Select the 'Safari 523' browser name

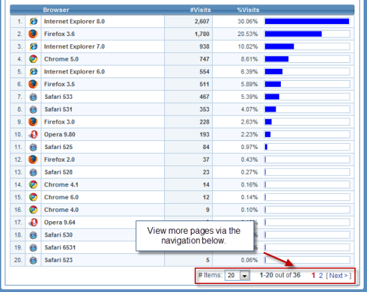59,260
